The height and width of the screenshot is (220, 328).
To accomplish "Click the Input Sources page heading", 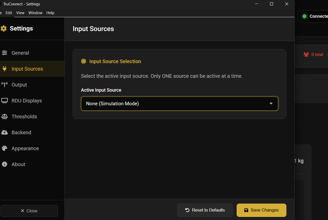I will pyautogui.click(x=93, y=29).
